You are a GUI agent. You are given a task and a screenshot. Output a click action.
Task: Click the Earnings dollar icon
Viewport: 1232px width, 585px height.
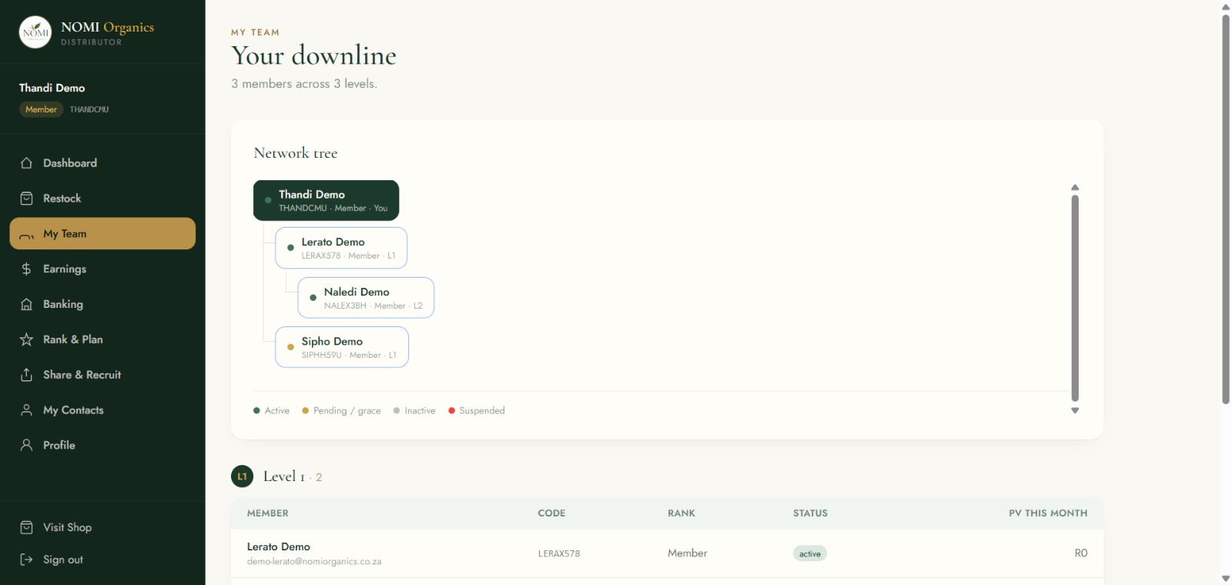click(26, 269)
